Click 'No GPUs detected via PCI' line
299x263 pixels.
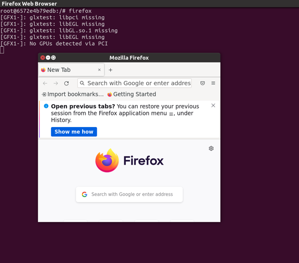[x=54, y=43]
